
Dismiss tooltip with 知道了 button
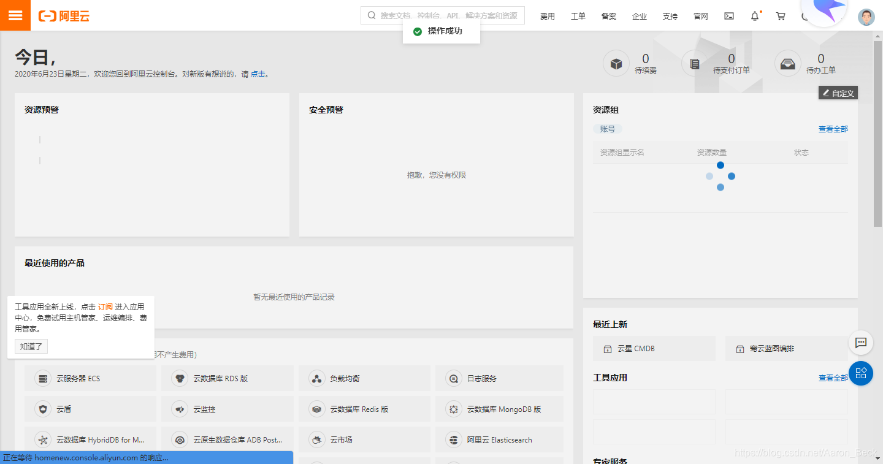(31, 346)
